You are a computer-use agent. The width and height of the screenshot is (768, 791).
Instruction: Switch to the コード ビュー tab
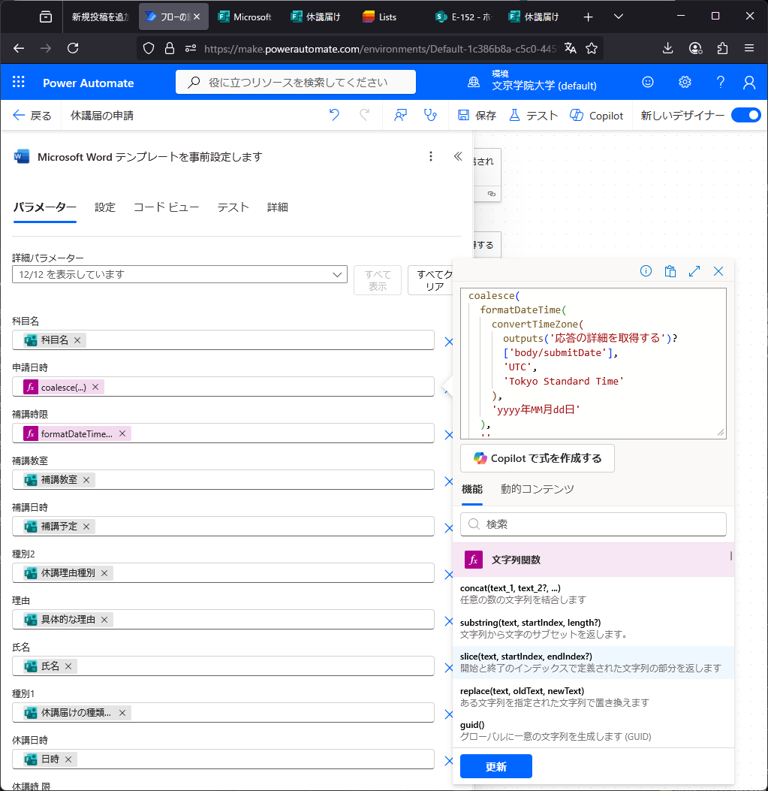166,207
